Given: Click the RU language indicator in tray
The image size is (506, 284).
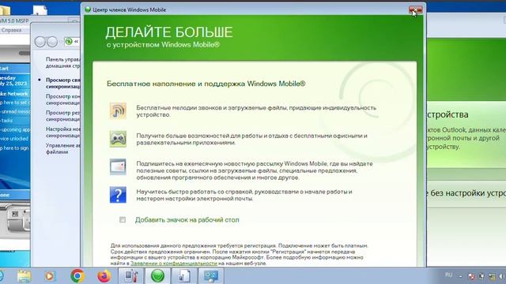Looking at the screenshot, I should click(448, 275).
